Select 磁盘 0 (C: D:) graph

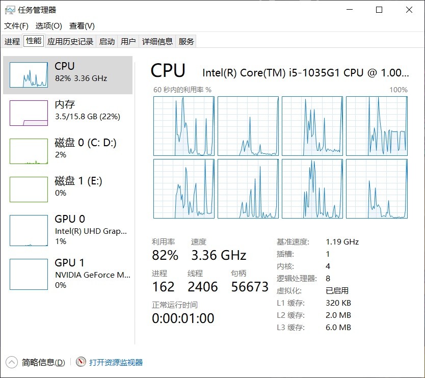[29, 151]
